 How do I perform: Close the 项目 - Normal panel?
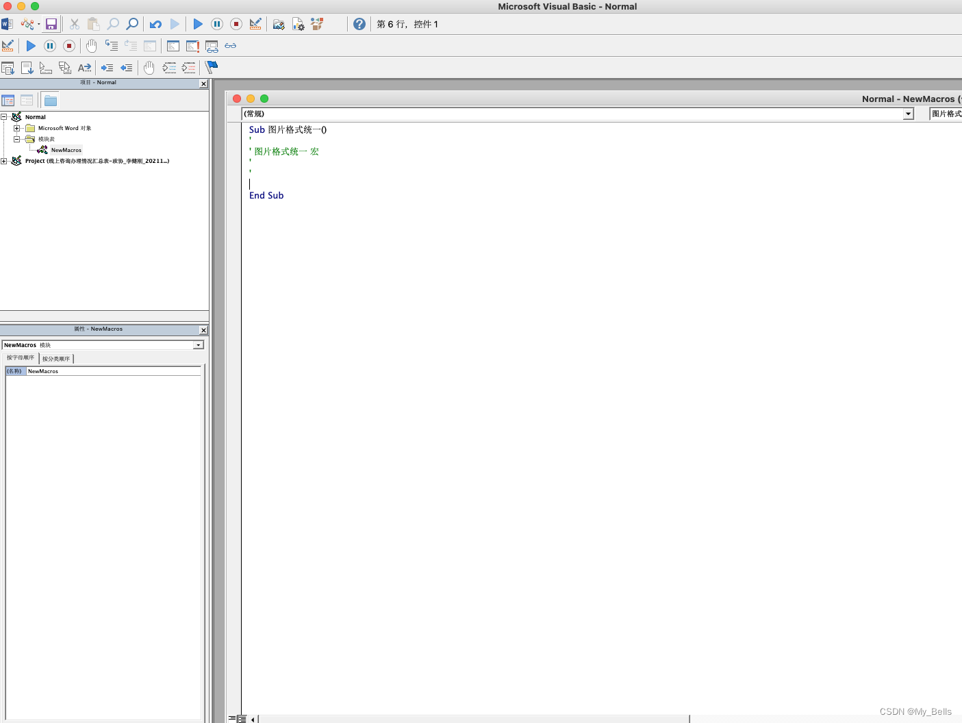point(203,84)
